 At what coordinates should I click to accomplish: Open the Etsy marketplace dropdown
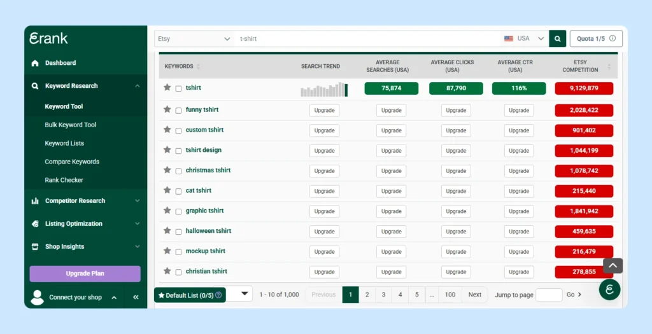tap(194, 39)
